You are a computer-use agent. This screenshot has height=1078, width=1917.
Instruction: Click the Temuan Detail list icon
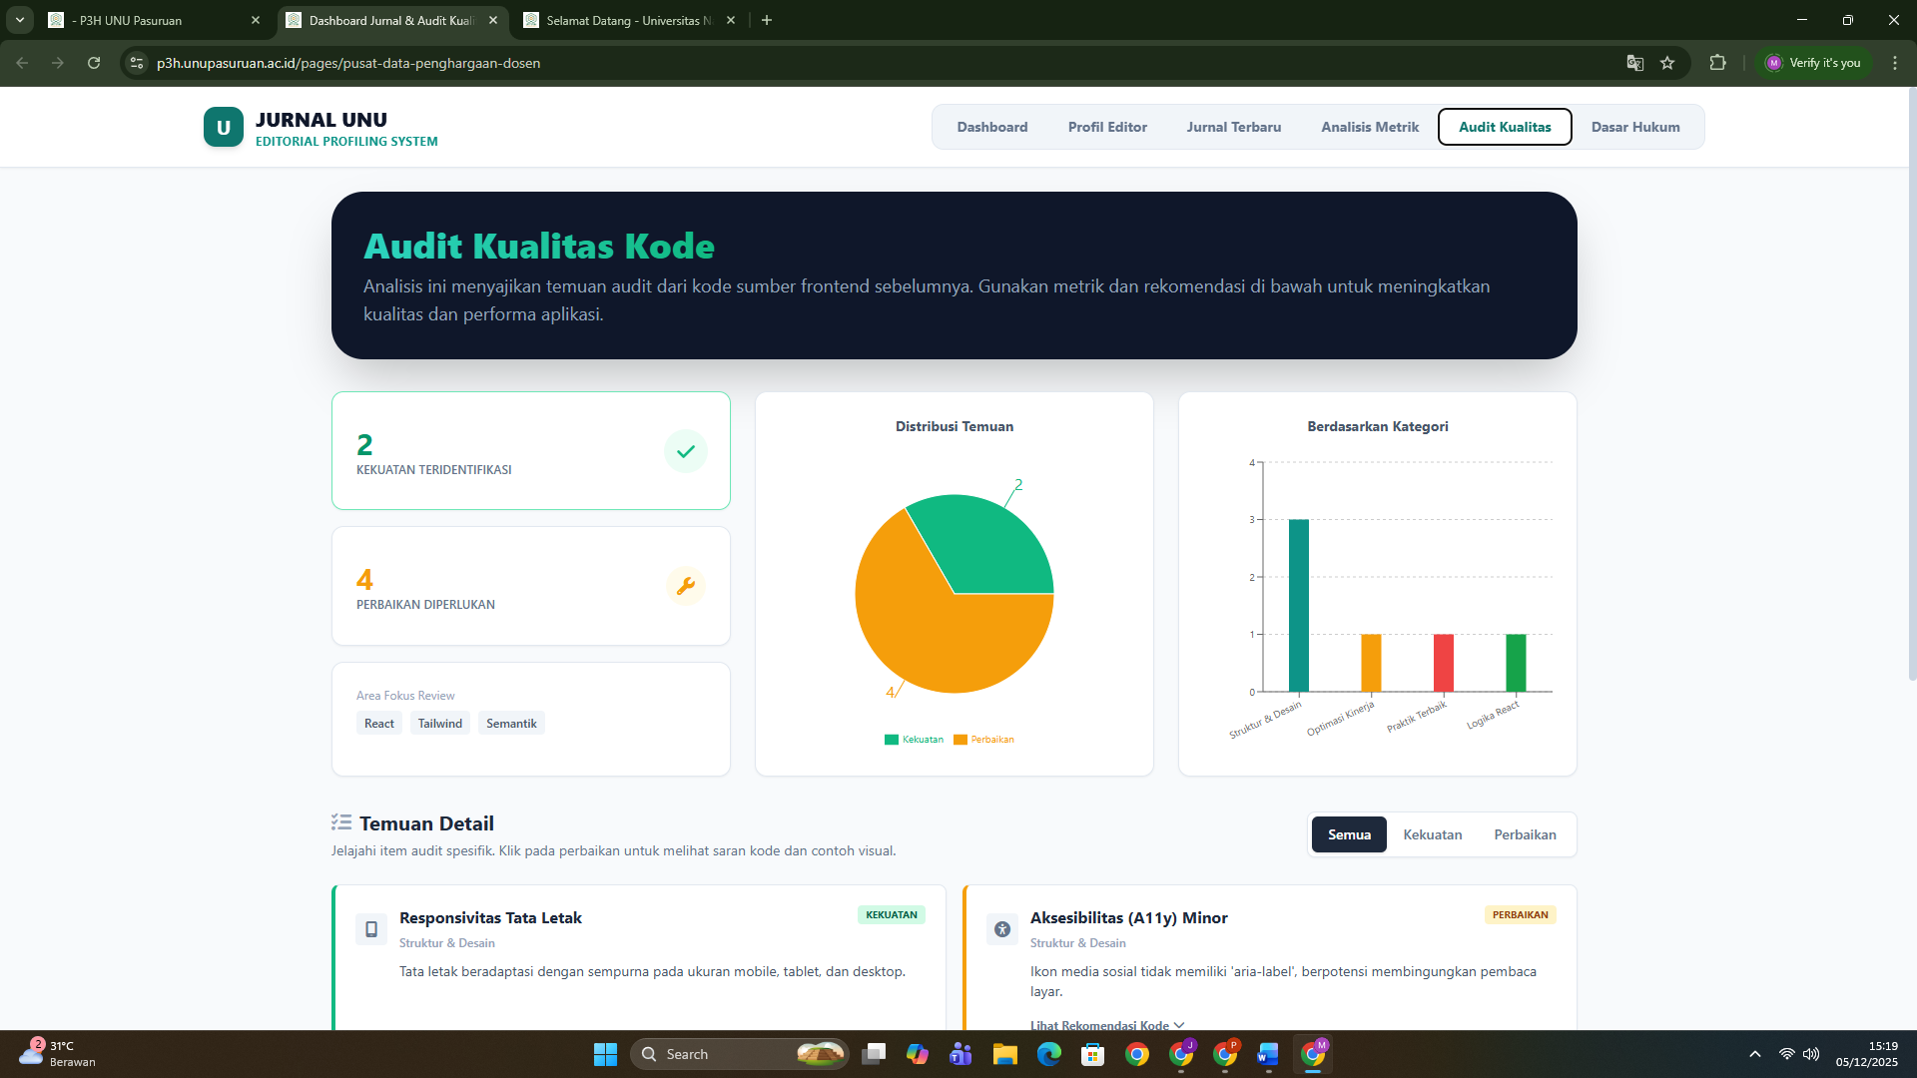coord(341,822)
